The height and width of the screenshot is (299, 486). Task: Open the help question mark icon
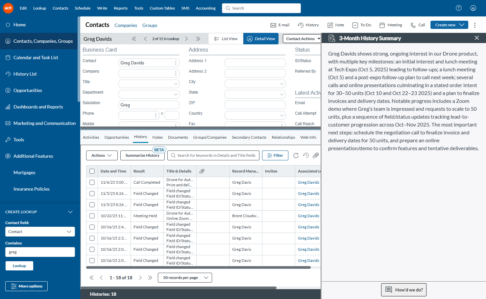pos(459,8)
